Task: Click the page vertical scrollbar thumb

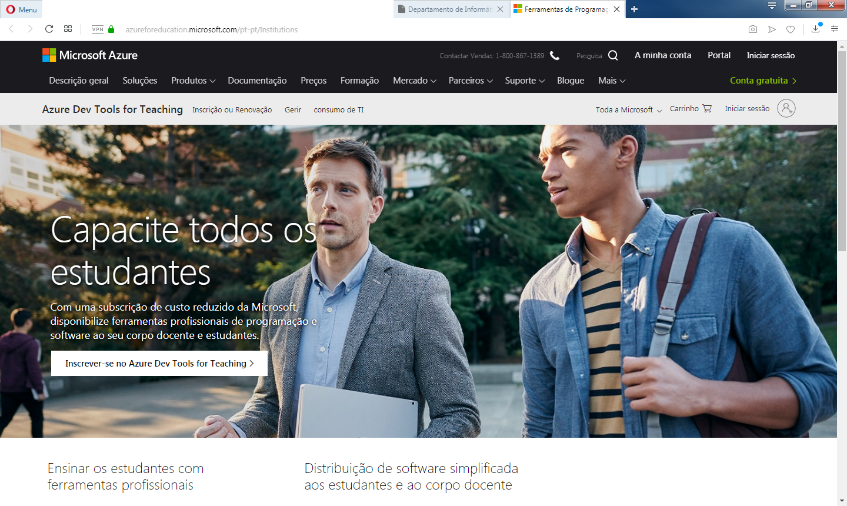Action: pos(842,151)
